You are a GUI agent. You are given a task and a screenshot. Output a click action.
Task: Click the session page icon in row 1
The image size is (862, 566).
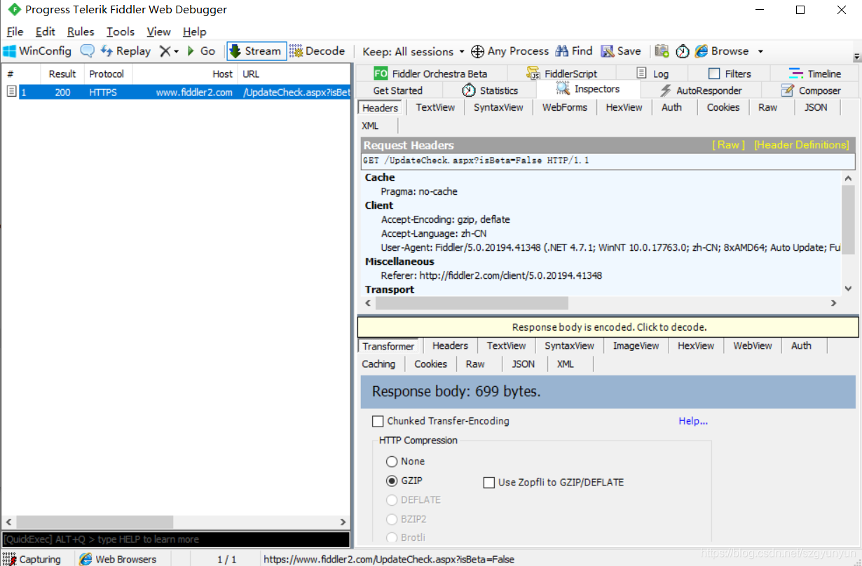tap(11, 92)
